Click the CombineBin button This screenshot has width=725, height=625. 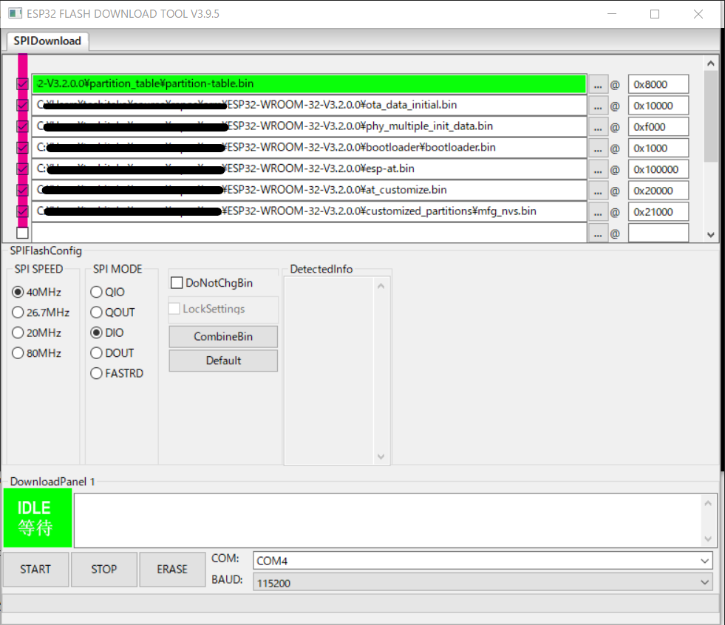point(223,337)
